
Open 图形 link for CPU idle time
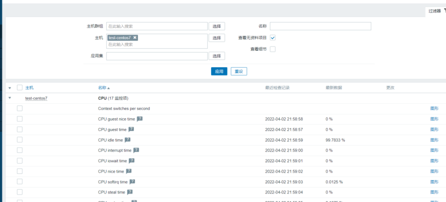tap(434, 140)
